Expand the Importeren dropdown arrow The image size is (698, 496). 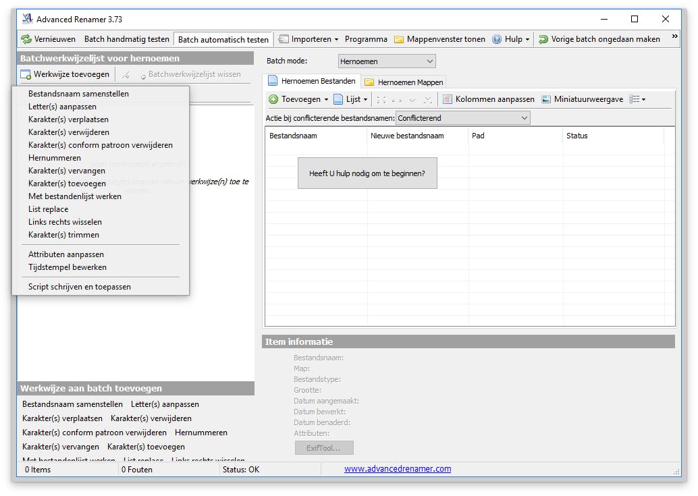(x=337, y=40)
